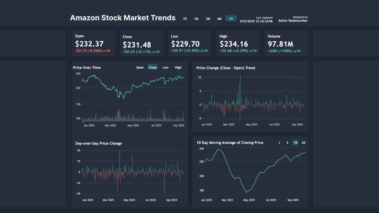Select the 5-day moving average
Viewport: 379px width, 213px height.
pyautogui.click(x=287, y=143)
